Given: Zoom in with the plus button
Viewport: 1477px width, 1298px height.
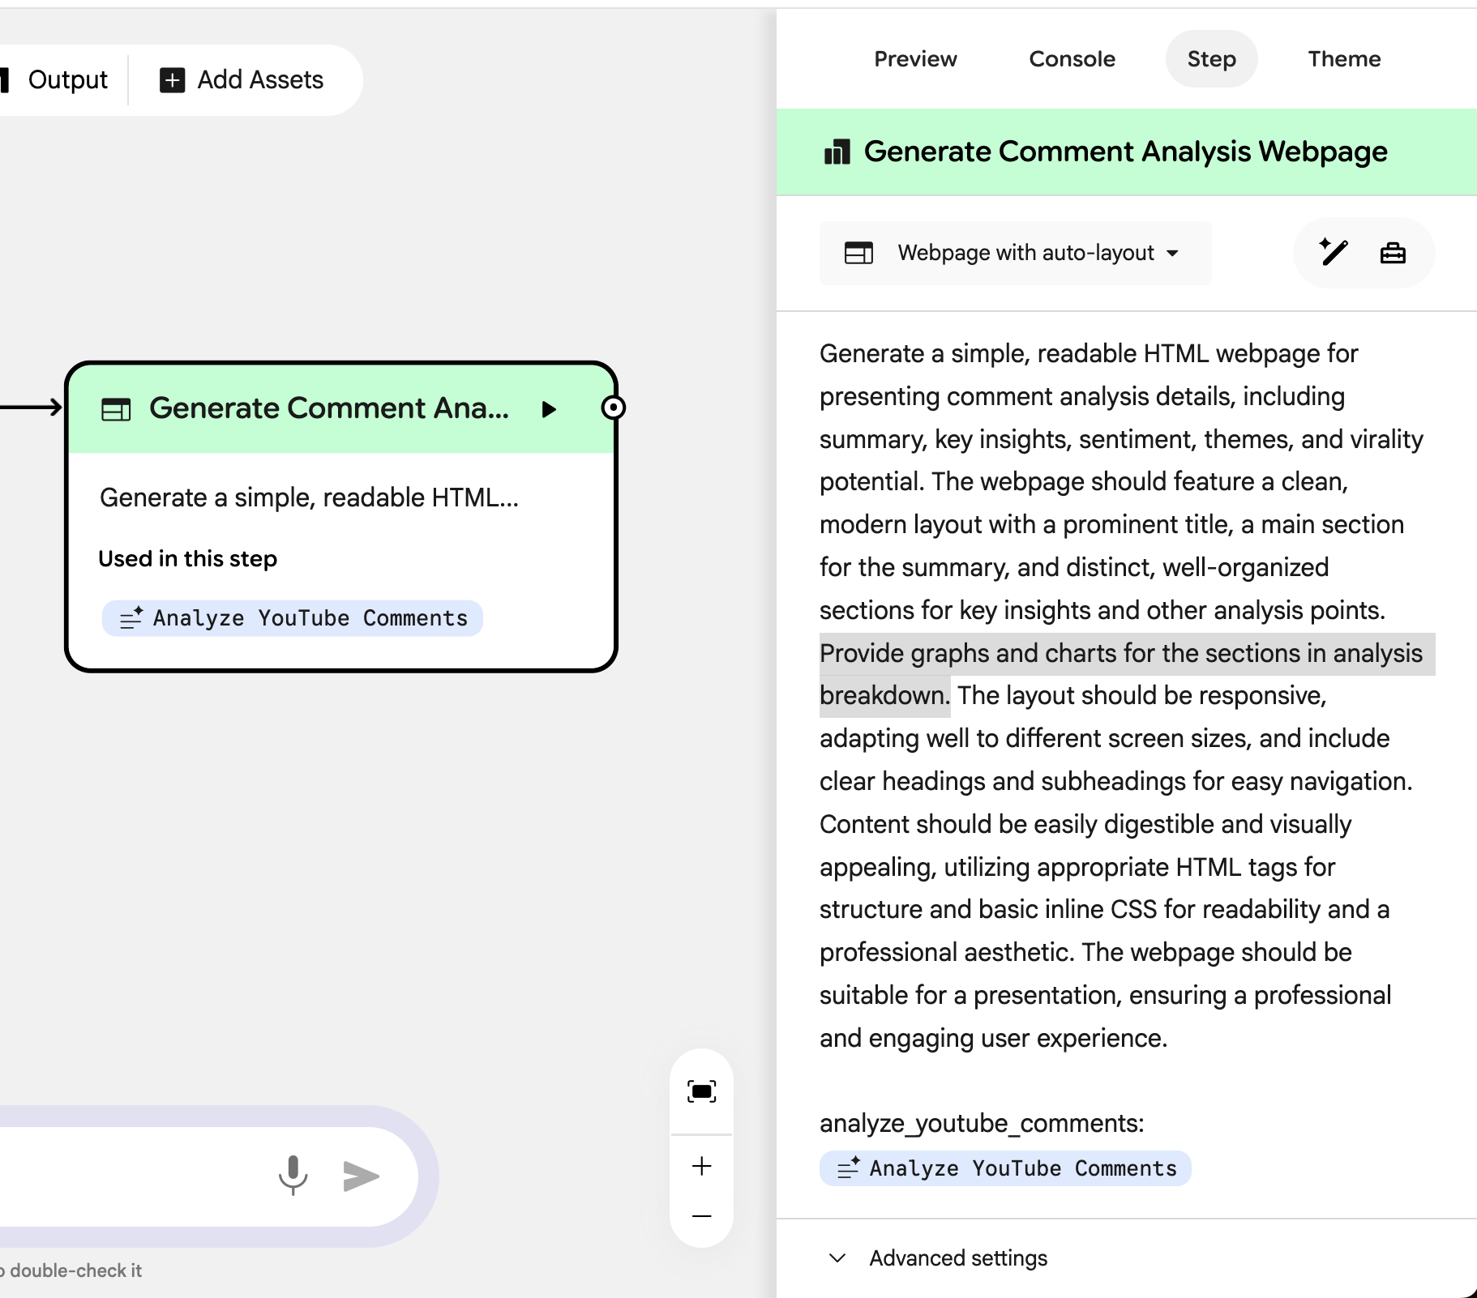Looking at the screenshot, I should point(702,1166).
